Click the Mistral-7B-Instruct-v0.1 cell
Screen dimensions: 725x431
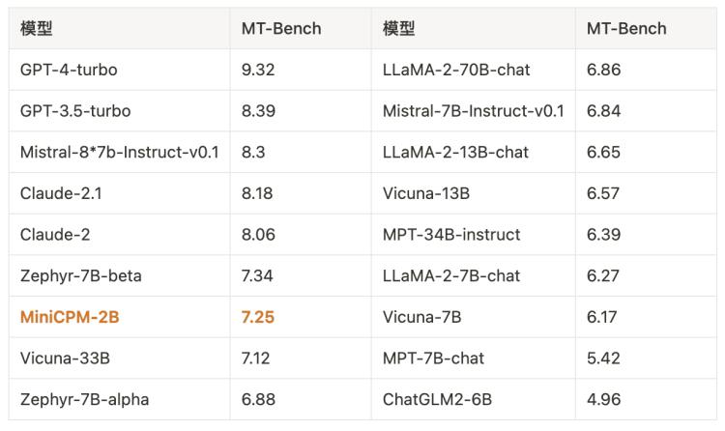click(x=473, y=111)
